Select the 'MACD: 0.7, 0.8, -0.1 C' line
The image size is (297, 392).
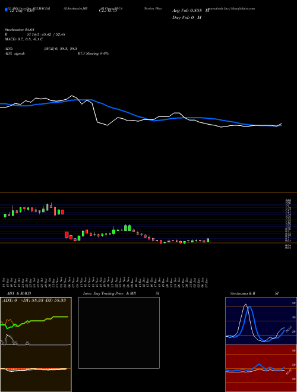coord(24,39)
